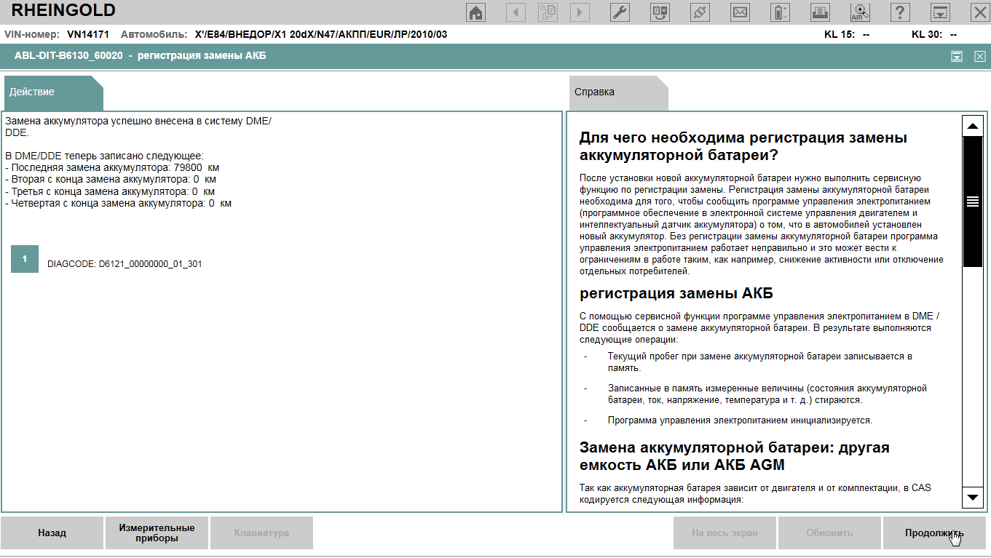Close the RHEINGOLD application with X icon
This screenshot has width=991, height=558.
[x=980, y=12]
